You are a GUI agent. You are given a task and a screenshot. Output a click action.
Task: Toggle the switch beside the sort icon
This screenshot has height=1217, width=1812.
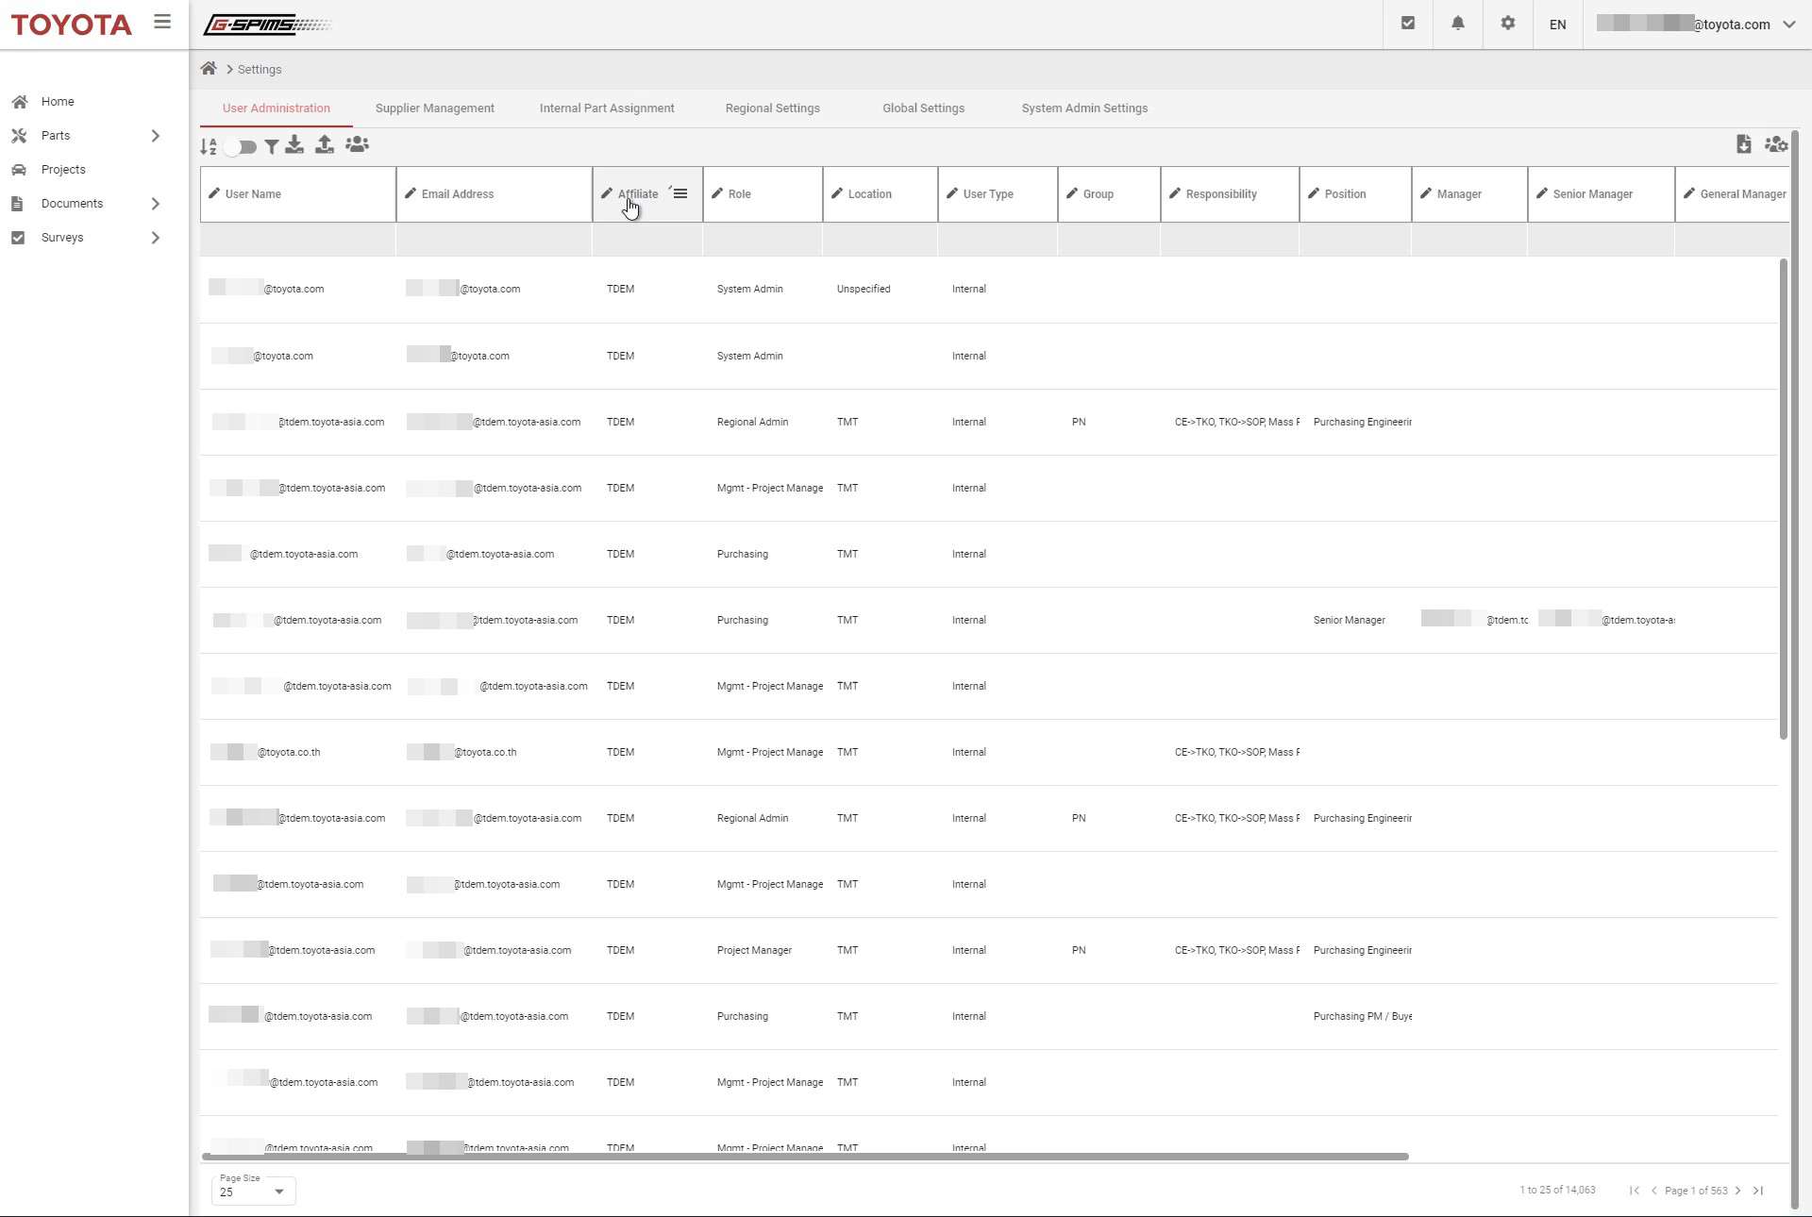[x=241, y=147]
